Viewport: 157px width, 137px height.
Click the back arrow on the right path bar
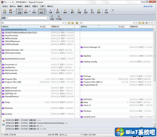(147, 23)
